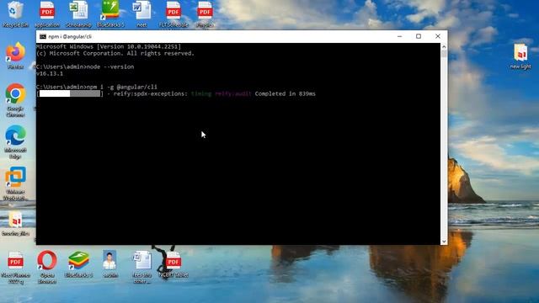Select the Recycle Bin desktop icon
The image size is (539, 303).
pos(15,13)
